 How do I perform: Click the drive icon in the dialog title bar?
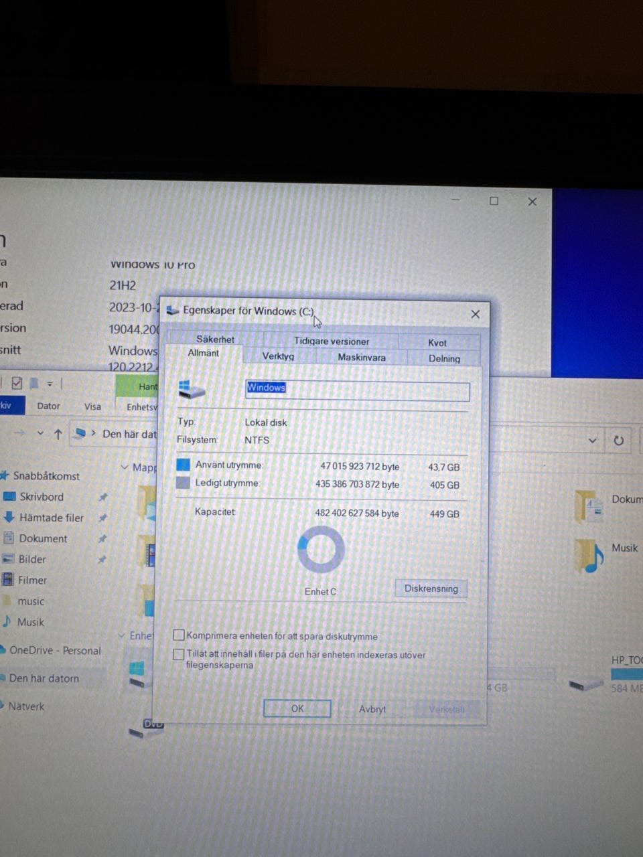tap(173, 311)
